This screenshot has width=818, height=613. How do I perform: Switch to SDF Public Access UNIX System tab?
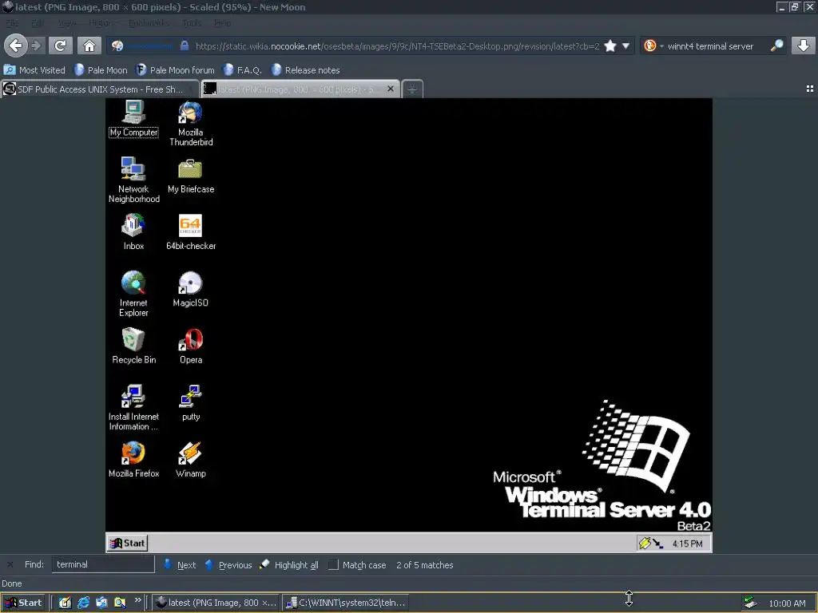point(99,89)
